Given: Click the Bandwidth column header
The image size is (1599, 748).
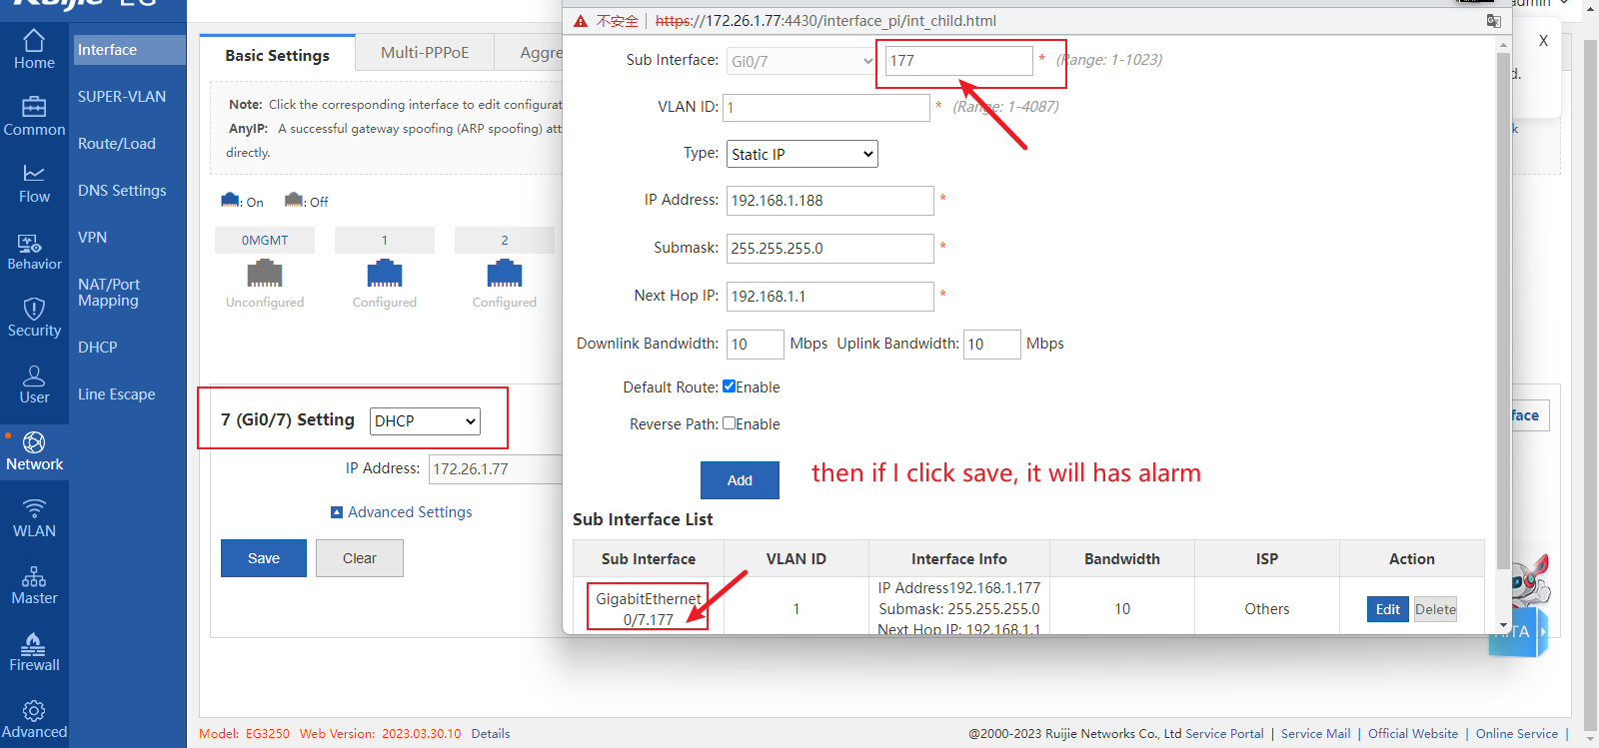Looking at the screenshot, I should point(1122,559).
